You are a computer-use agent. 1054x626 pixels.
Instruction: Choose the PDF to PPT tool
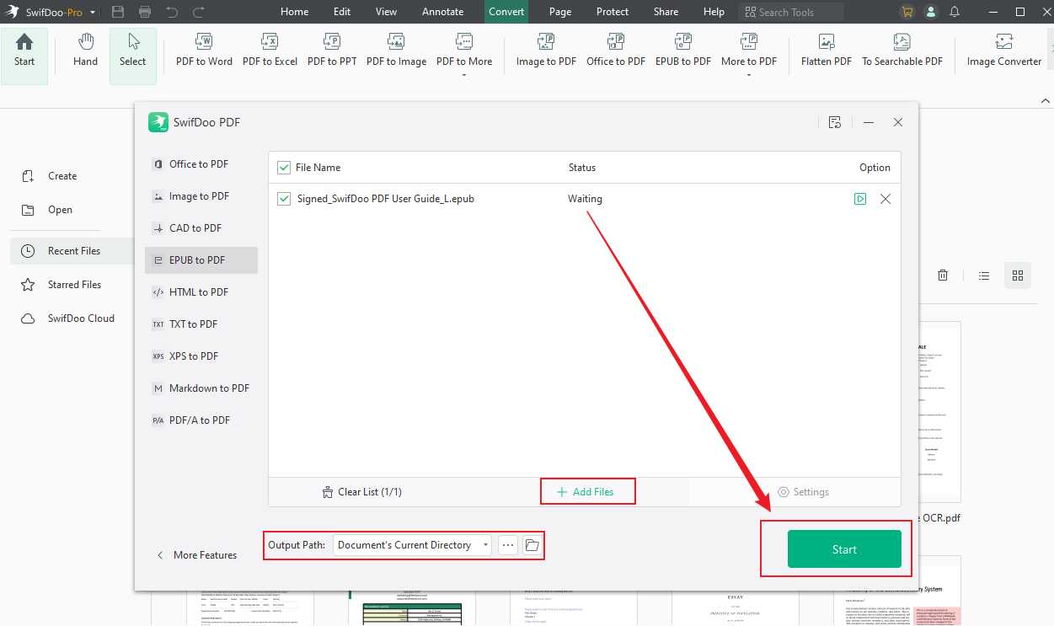332,51
